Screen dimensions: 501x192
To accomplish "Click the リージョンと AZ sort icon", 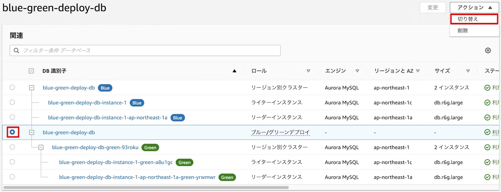I will tap(418, 71).
